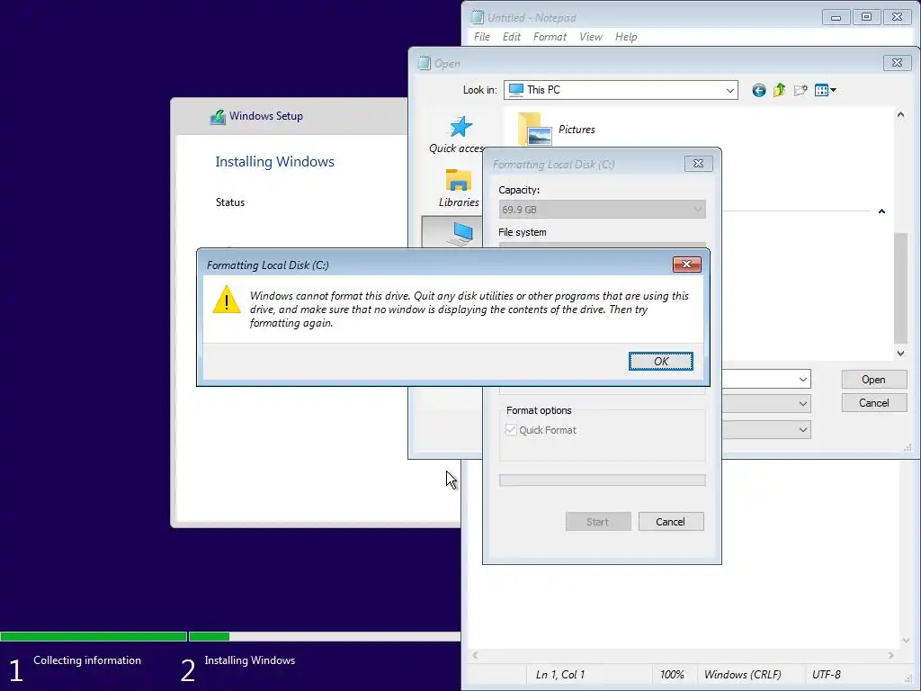The width and height of the screenshot is (921, 691).
Task: Click the Format options group label
Action: [x=539, y=410]
